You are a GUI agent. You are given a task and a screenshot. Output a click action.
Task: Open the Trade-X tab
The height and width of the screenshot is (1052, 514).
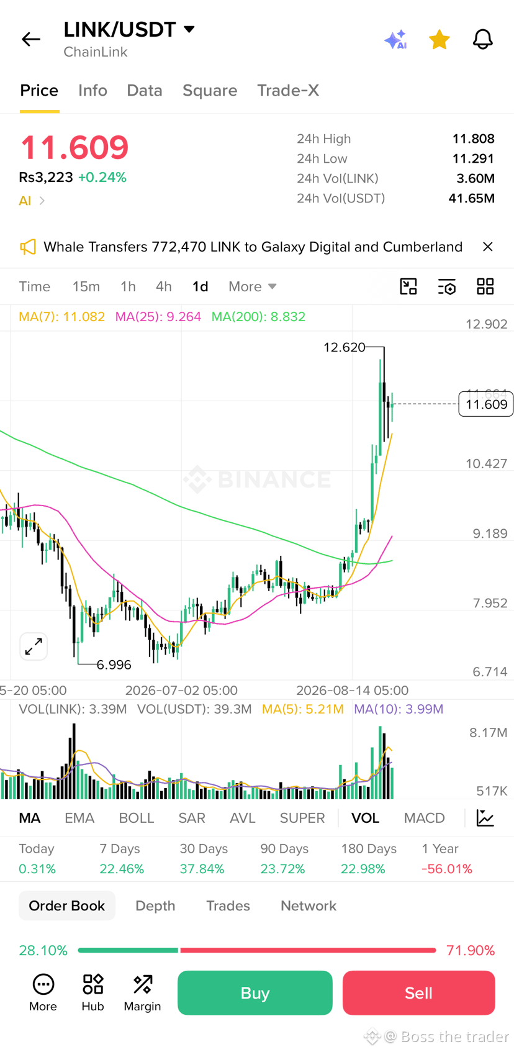[288, 91]
